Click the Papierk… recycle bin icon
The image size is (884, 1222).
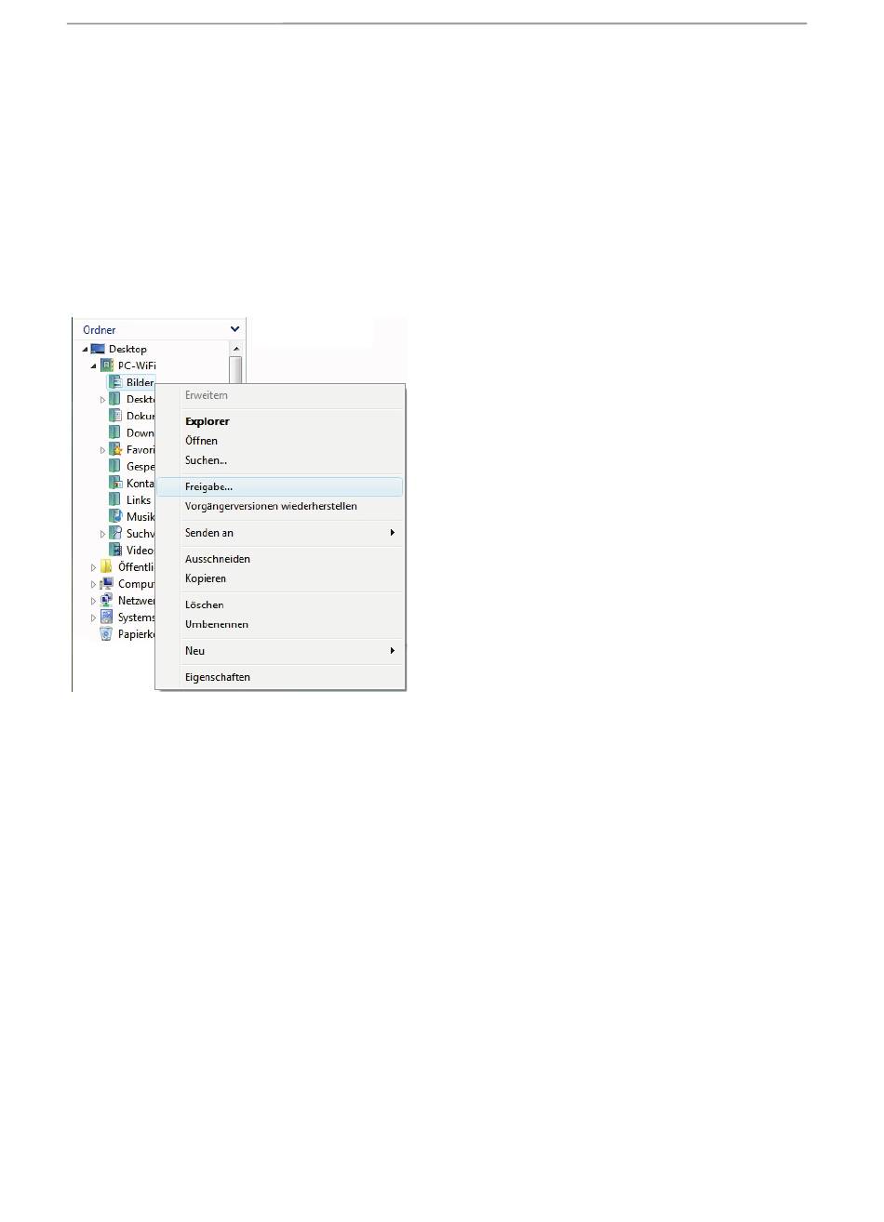[x=106, y=633]
